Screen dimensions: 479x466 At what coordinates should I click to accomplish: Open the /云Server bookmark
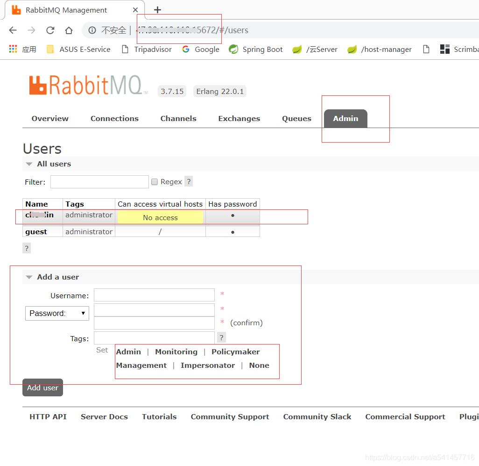click(x=315, y=49)
